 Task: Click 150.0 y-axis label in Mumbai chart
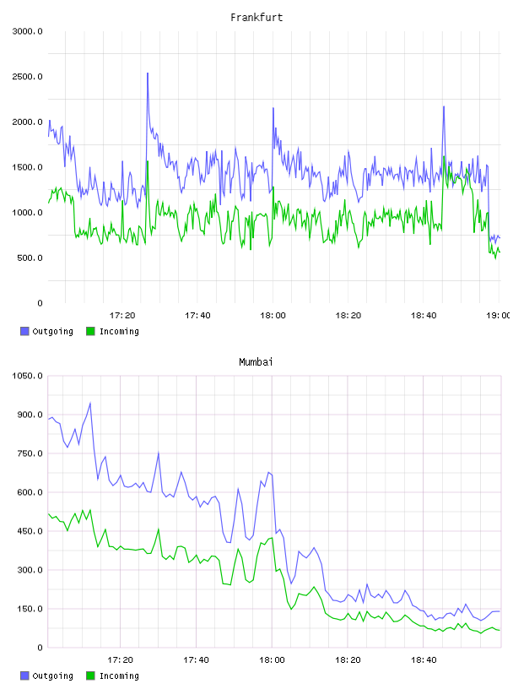coord(30,609)
